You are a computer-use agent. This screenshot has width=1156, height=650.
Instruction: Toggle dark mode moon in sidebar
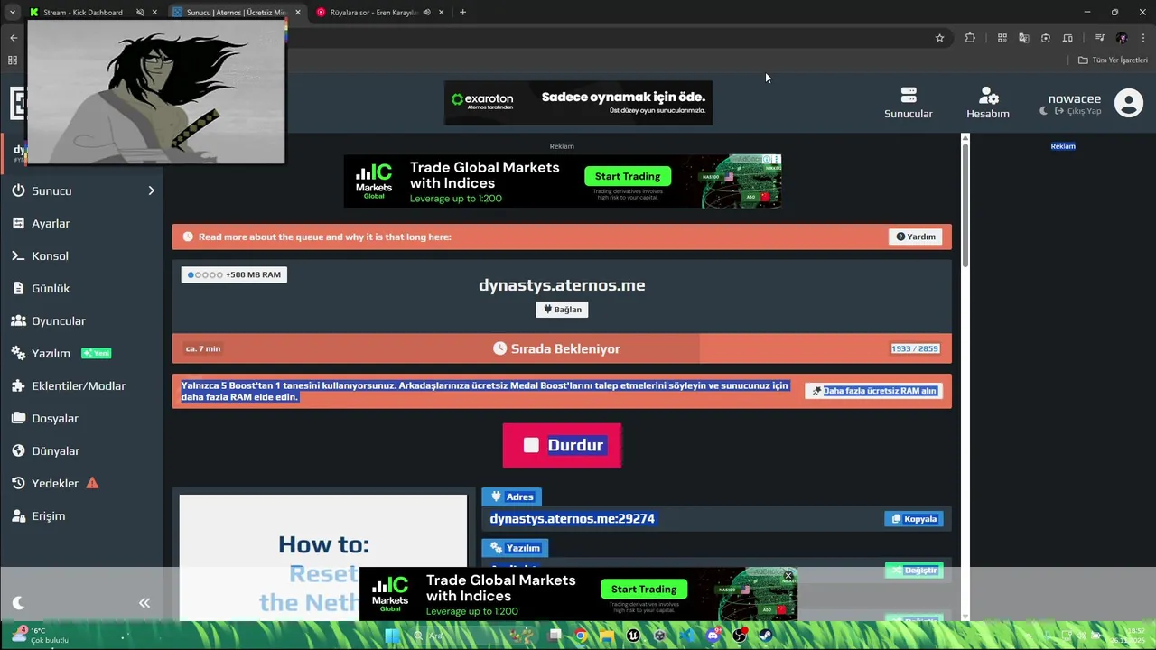pyautogui.click(x=18, y=602)
